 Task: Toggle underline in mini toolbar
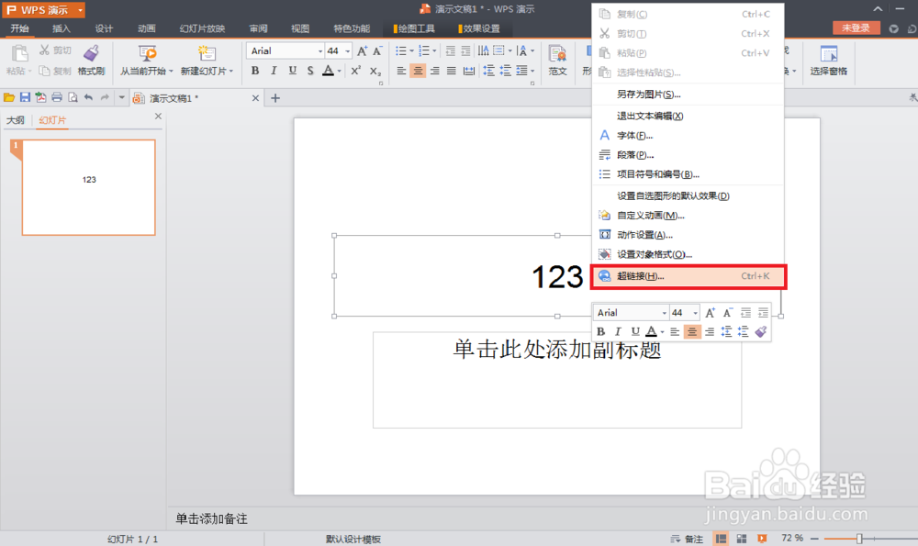click(x=634, y=332)
